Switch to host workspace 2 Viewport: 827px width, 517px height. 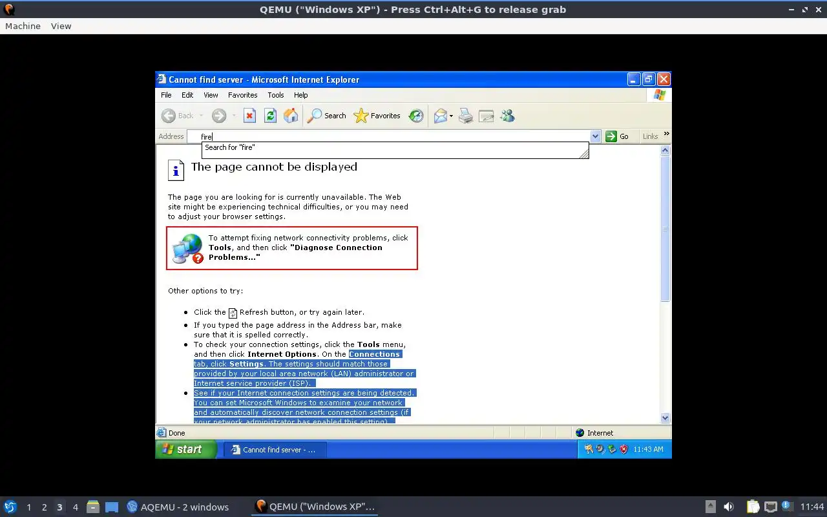coord(44,507)
